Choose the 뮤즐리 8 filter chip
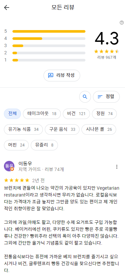The width and height of the screenshot is (125, 275). (x=44, y=145)
